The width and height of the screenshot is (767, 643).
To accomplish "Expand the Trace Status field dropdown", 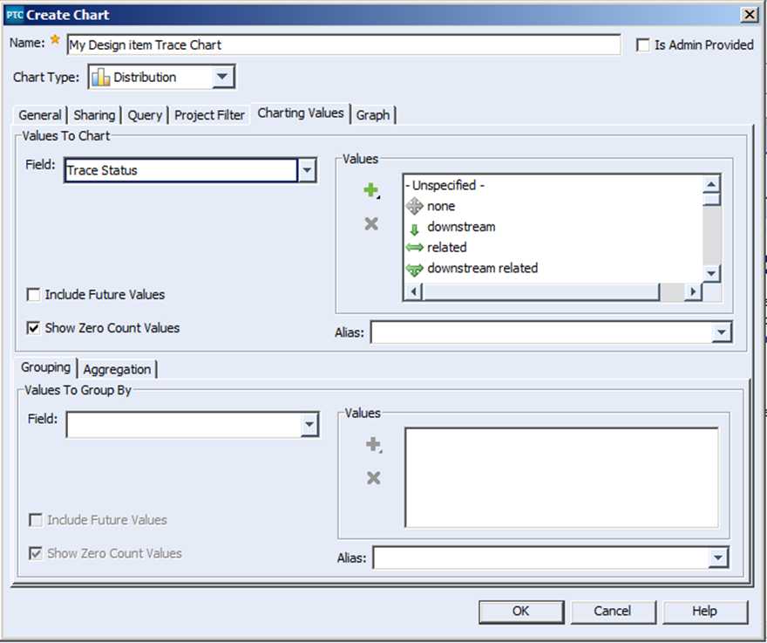I will tap(307, 170).
